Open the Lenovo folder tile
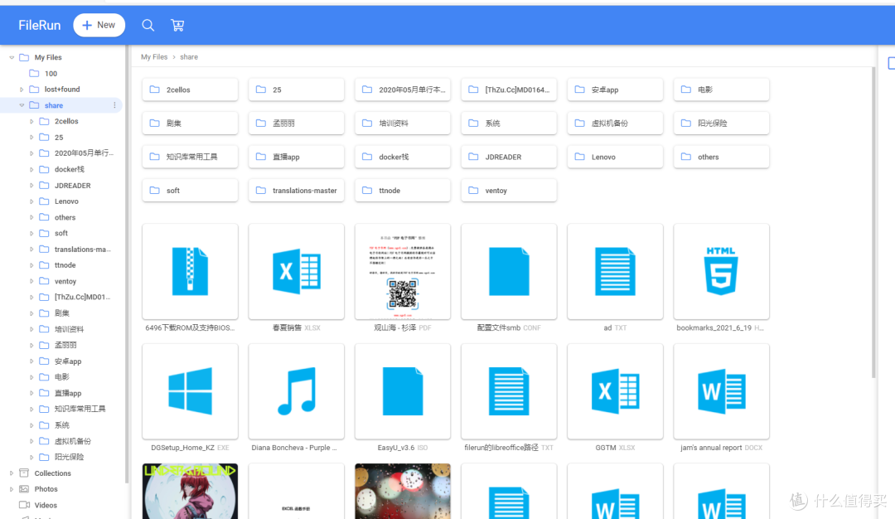Image resolution: width=895 pixels, height=519 pixels. (x=615, y=157)
